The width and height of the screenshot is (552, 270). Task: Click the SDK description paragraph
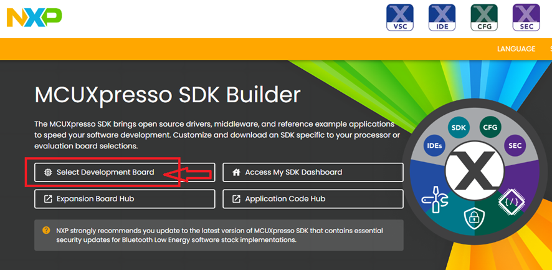click(x=217, y=135)
